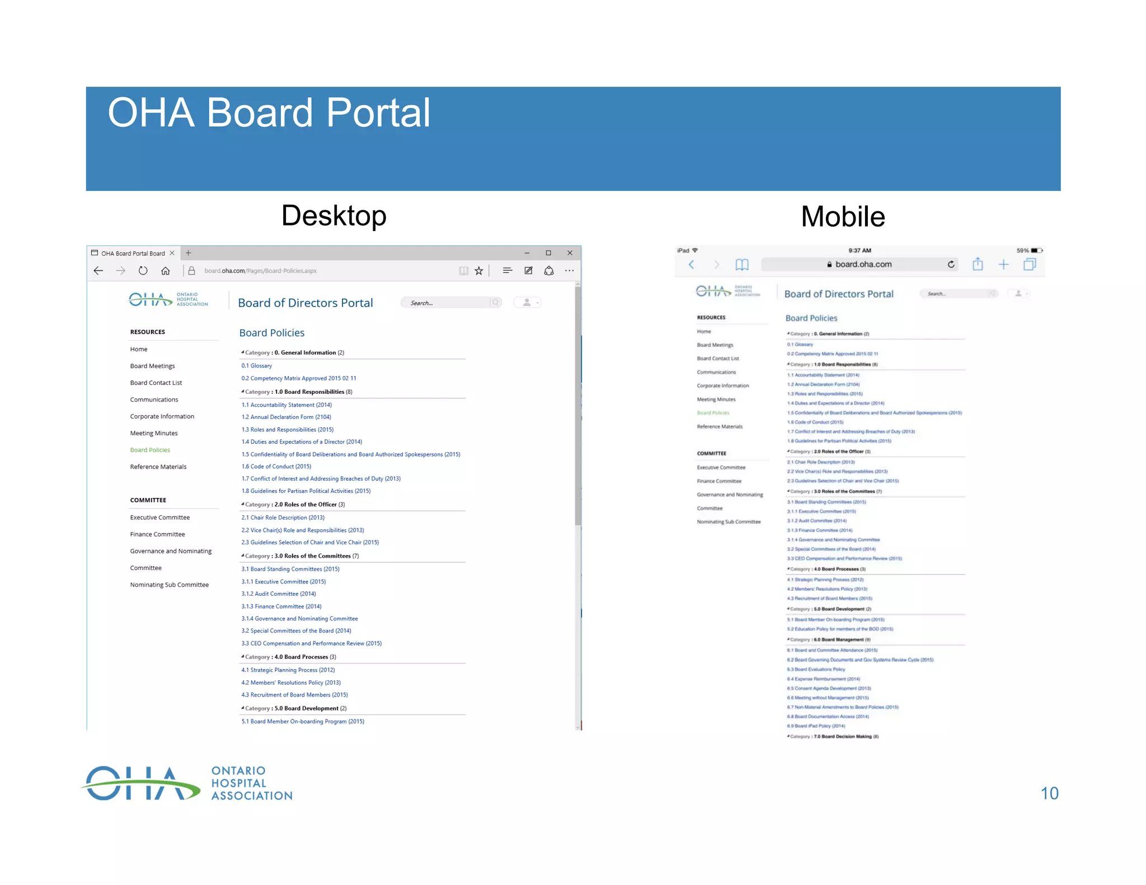Open Edge more actions ellipsis menu
This screenshot has height=885, width=1146.
[x=570, y=271]
